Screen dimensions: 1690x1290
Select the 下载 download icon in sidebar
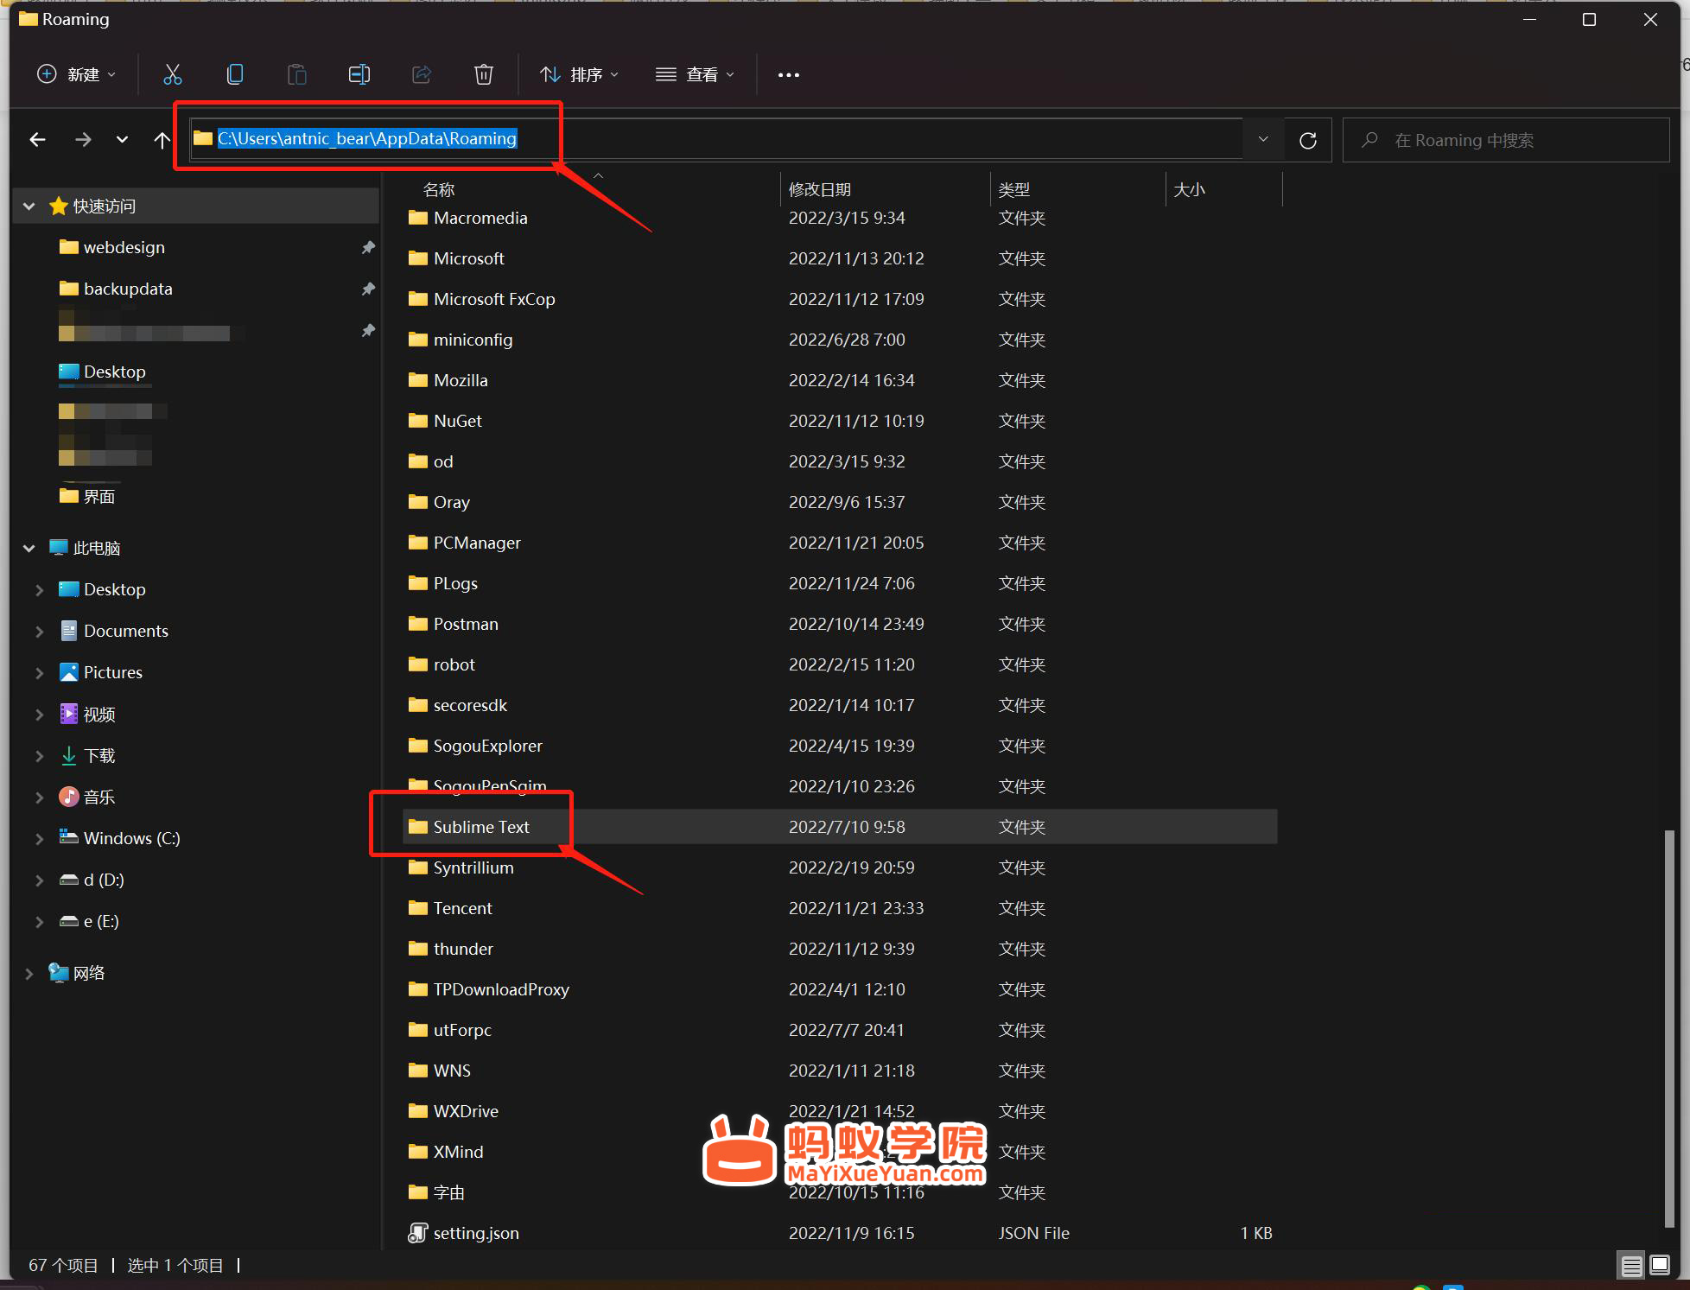[69, 756]
